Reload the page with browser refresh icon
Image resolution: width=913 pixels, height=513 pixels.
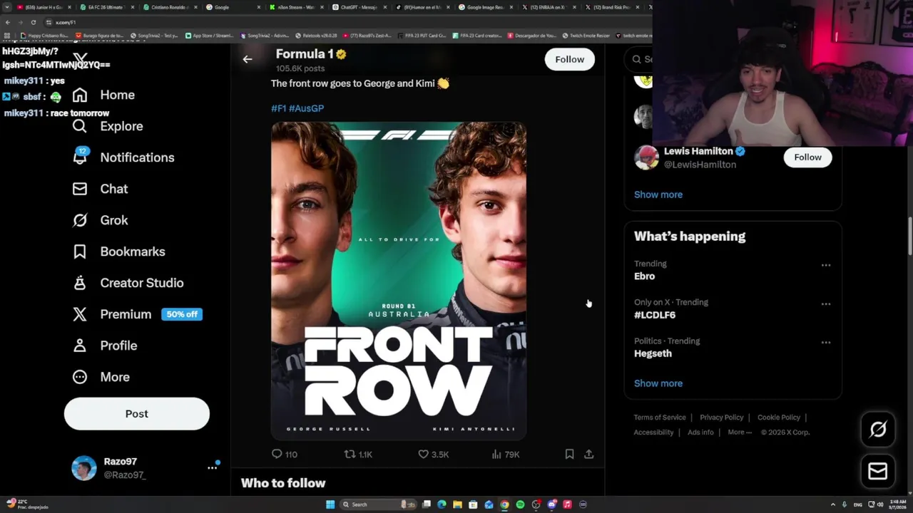click(33, 22)
